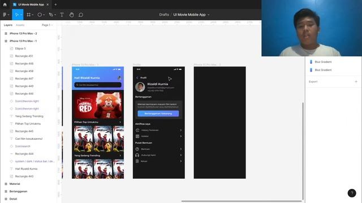Select the Ellipse shape tool
Screen dimensions: 362x203
click(x=40, y=15)
